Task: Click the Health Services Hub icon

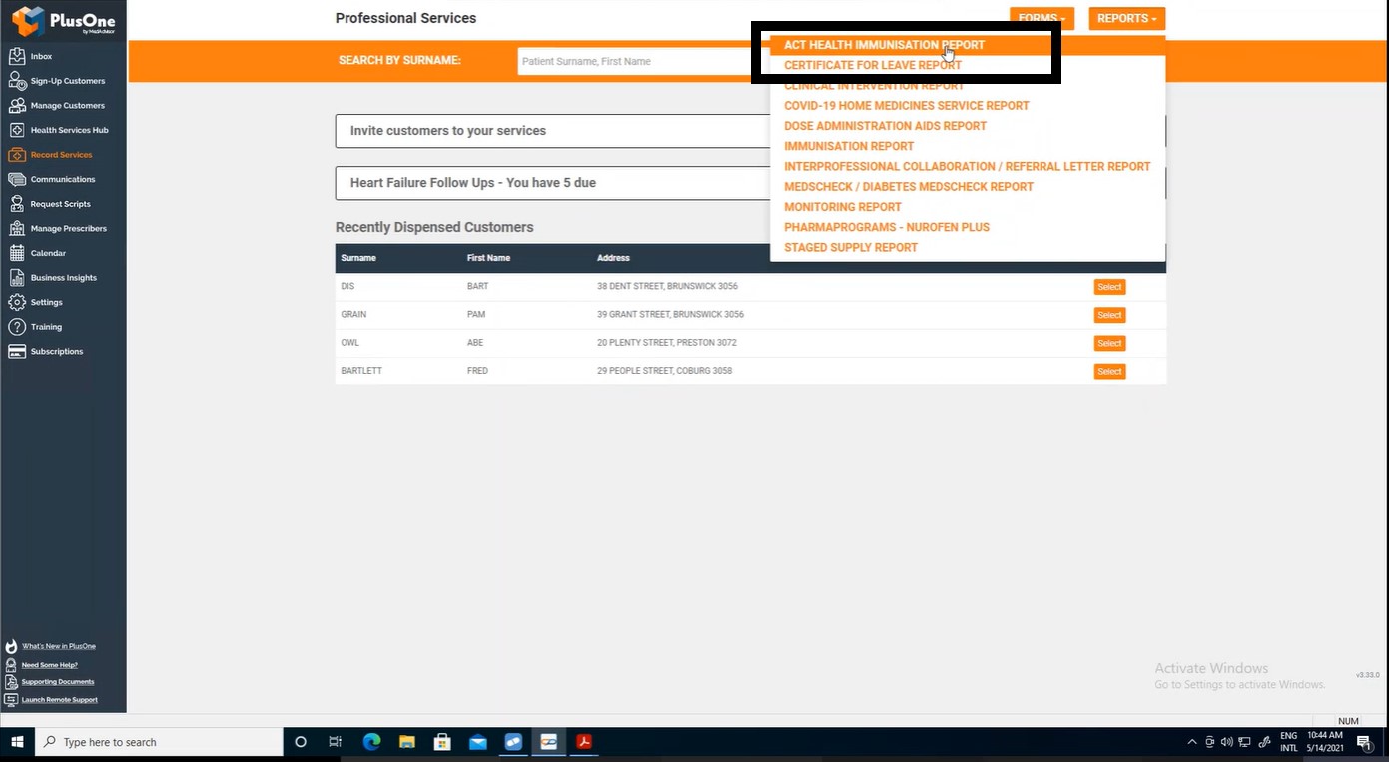Action: pos(16,130)
